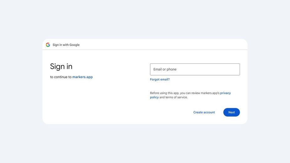Image resolution: width=290 pixels, height=163 pixels.
Task: Click the "to continue to" label
Action: point(61,77)
